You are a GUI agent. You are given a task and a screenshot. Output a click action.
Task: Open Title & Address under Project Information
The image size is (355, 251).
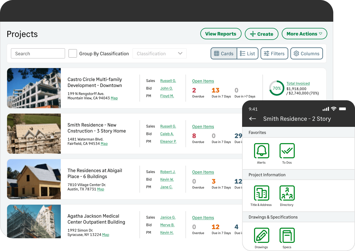point(261,193)
